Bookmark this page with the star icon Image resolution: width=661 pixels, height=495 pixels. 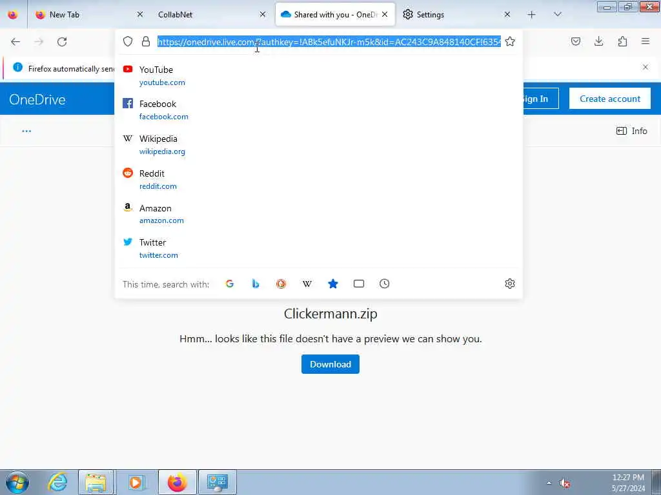point(510,41)
